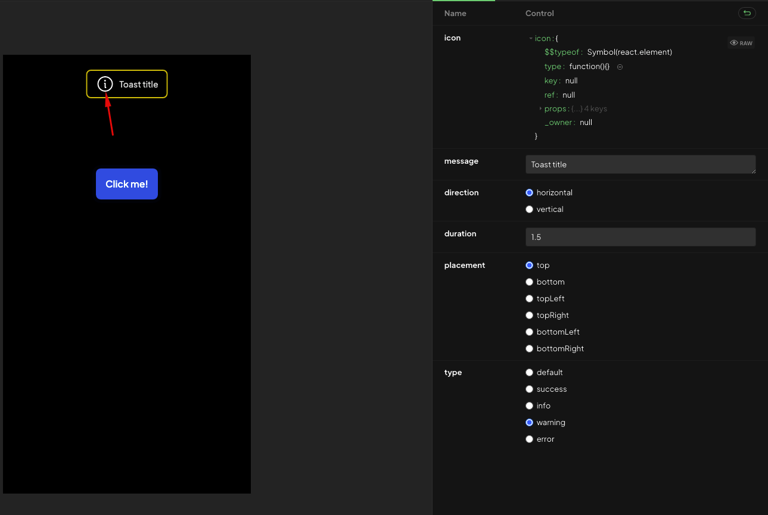Click the Control column header
768x515 pixels.
point(539,13)
